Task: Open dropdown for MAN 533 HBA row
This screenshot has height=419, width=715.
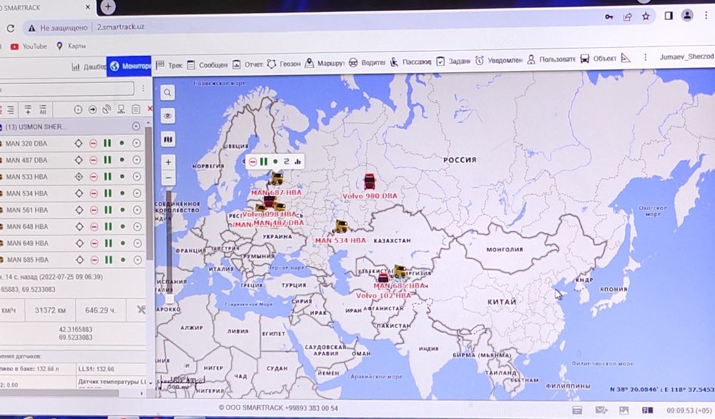Action: (137, 177)
